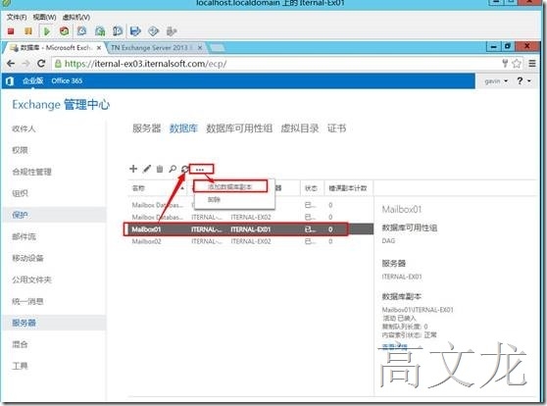Click the magnifier search icon in the toolbar
547x406 pixels.
pos(172,169)
